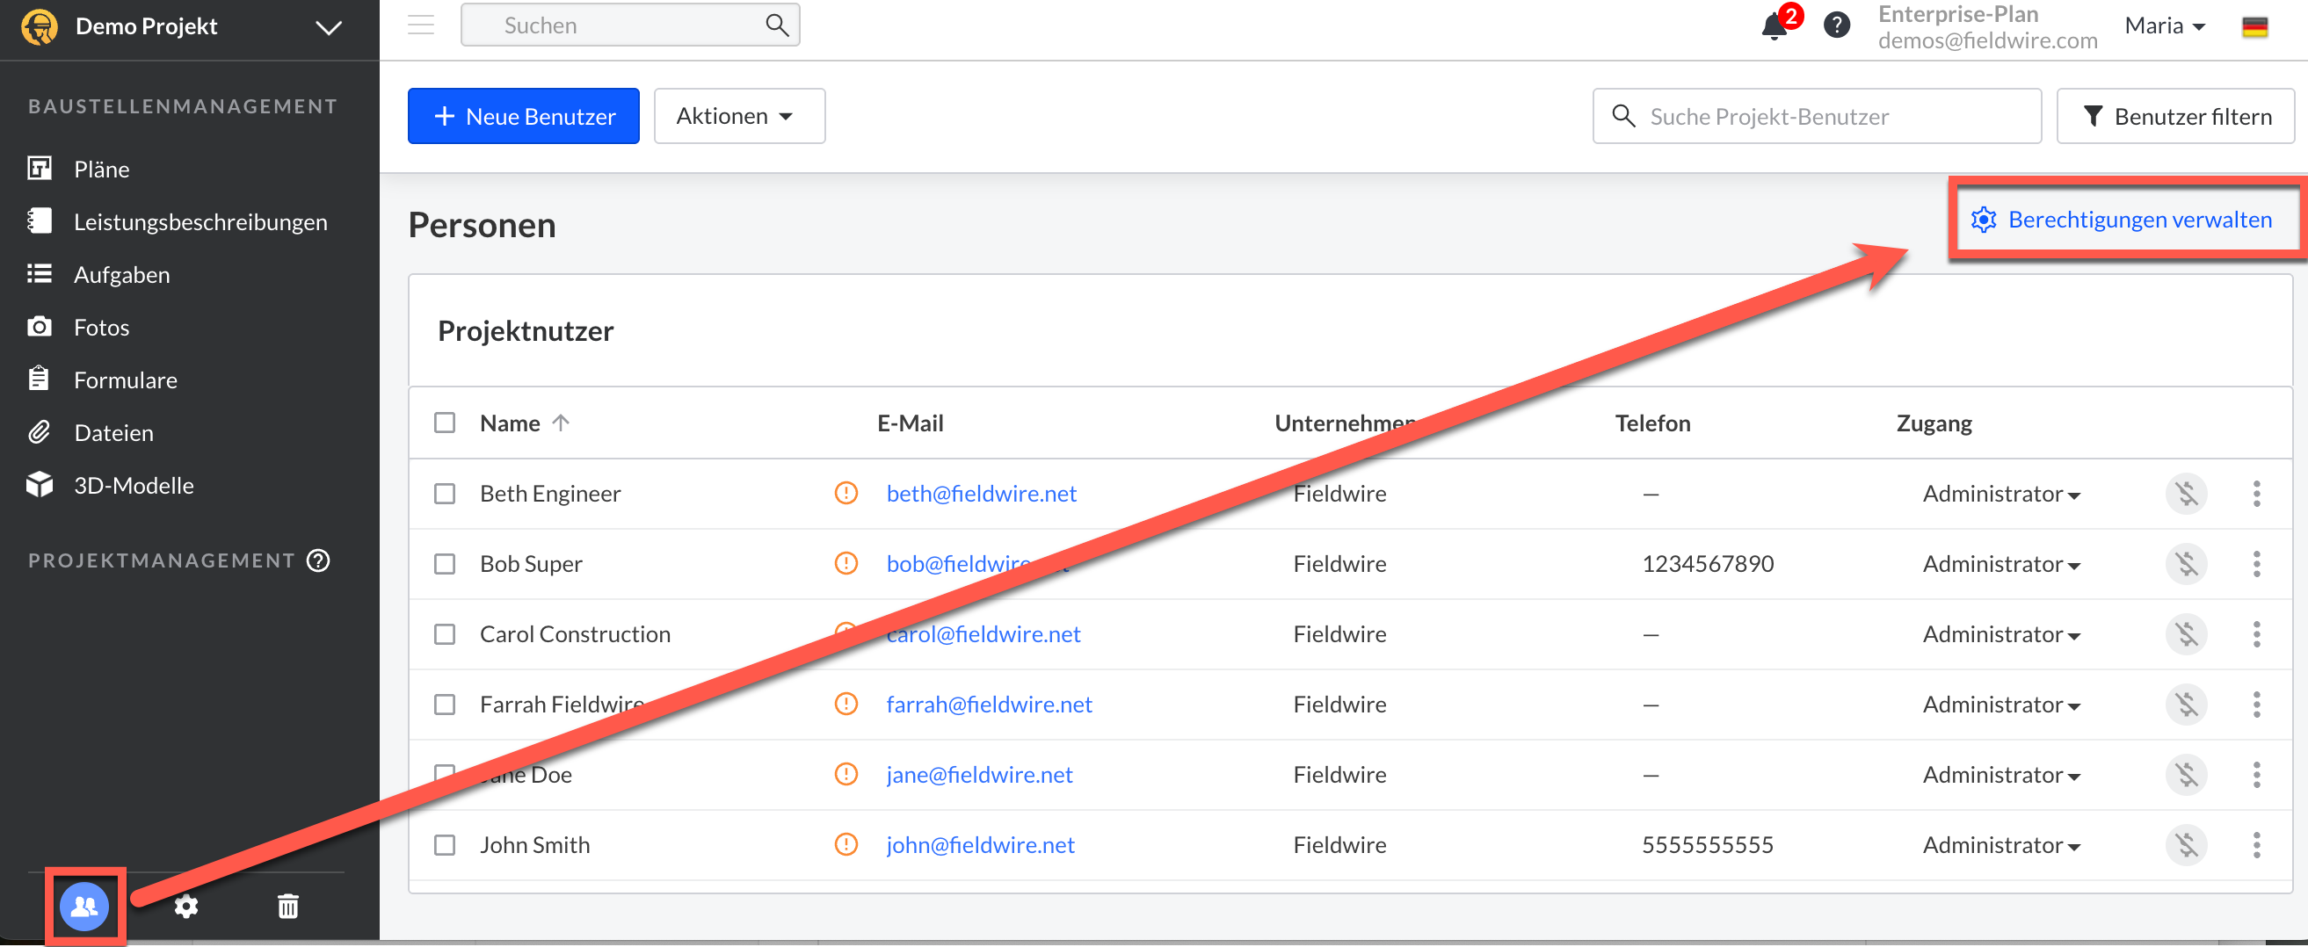Click billing icon in Farrah Fieldwire row

(2186, 705)
